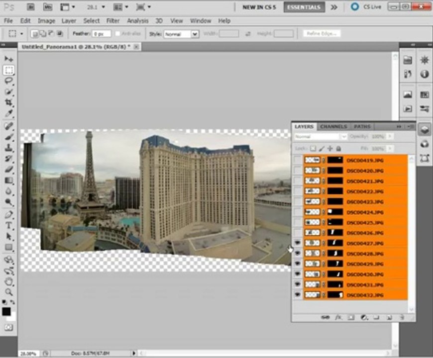This screenshot has width=433, height=358.
Task: Open the Filter menu
Action: [x=112, y=21]
